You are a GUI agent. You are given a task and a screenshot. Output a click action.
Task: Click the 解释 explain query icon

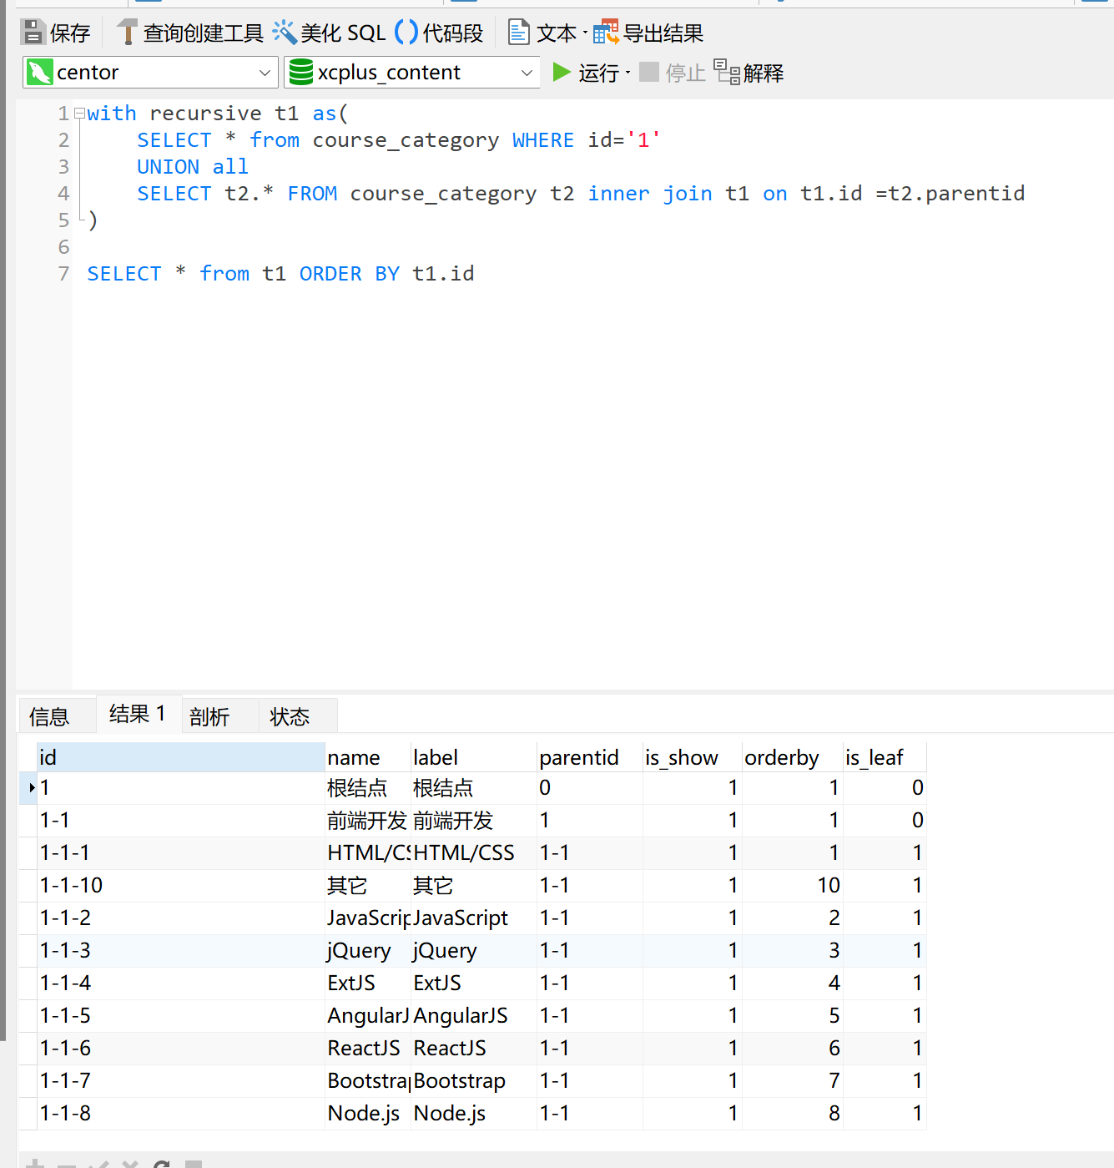[x=726, y=73]
